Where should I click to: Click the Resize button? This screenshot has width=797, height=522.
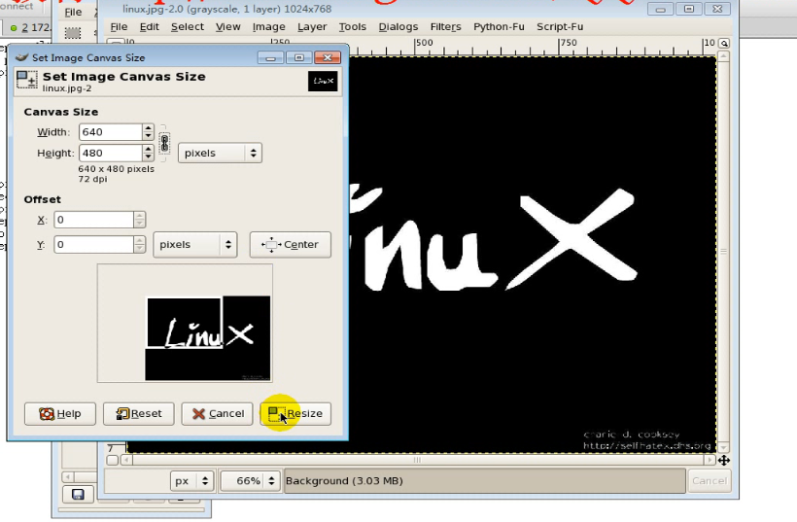coord(295,414)
